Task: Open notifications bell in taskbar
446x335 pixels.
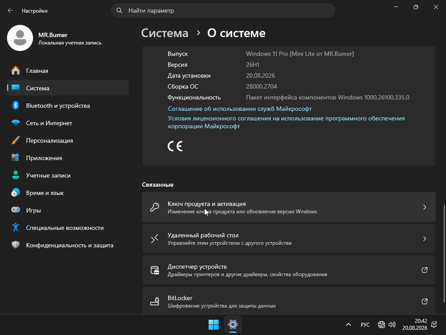Action: pyautogui.click(x=434, y=325)
